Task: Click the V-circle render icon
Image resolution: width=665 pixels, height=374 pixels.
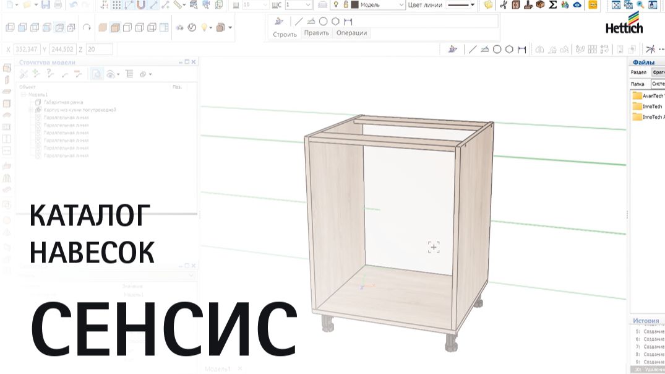Action: click(192, 28)
